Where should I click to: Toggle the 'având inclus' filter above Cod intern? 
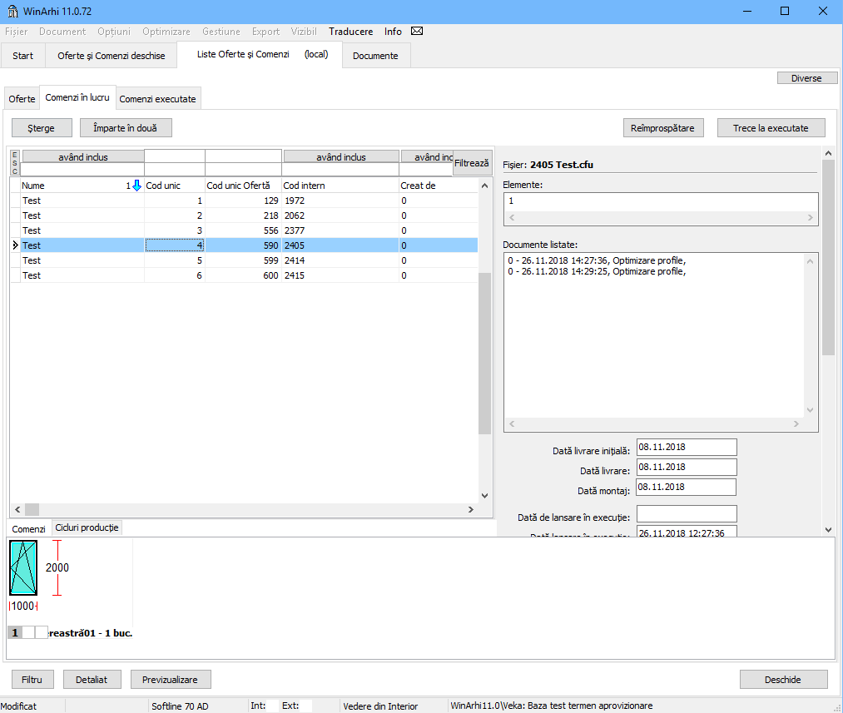click(x=341, y=156)
